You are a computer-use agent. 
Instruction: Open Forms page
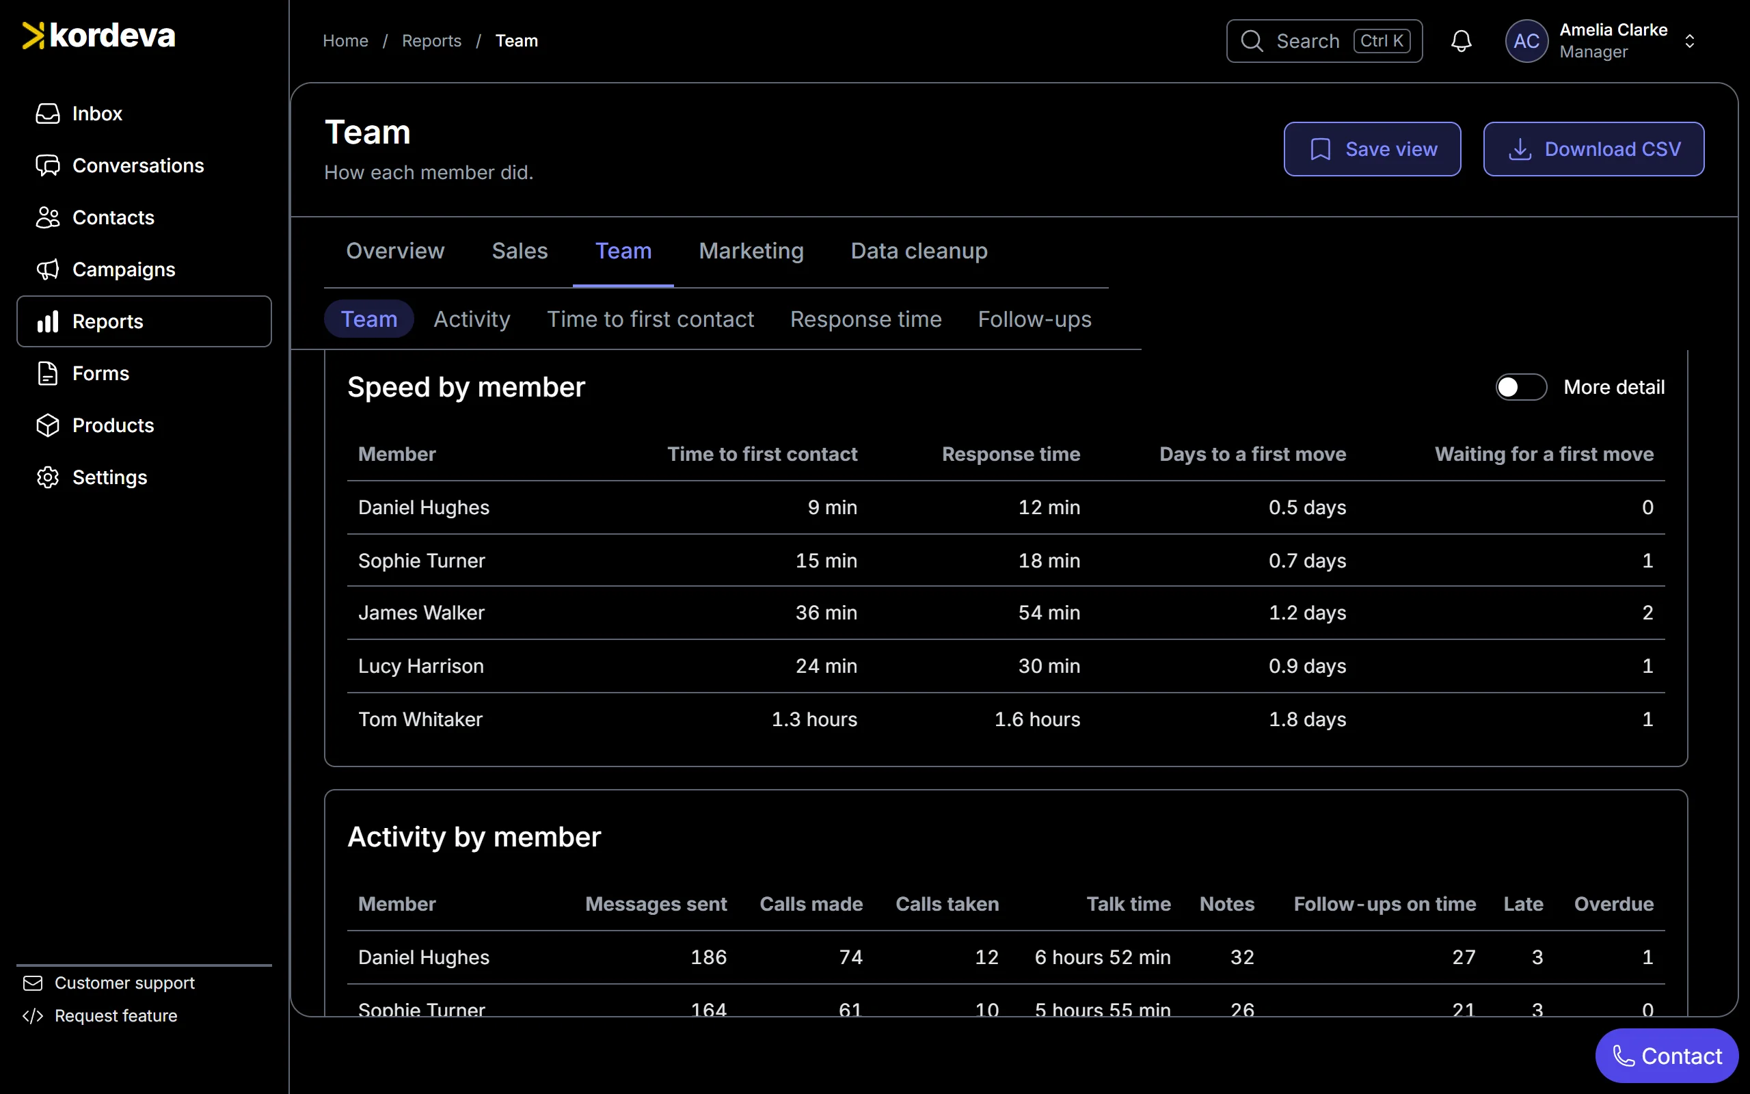point(144,373)
